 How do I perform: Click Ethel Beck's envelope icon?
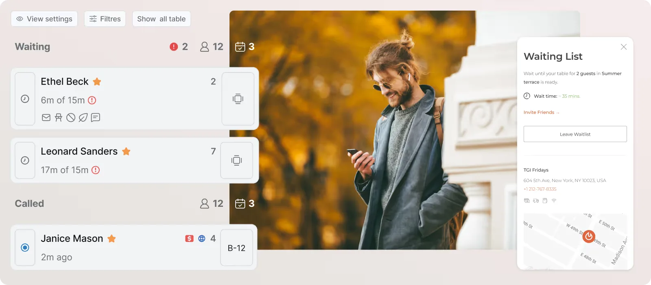[x=46, y=118]
